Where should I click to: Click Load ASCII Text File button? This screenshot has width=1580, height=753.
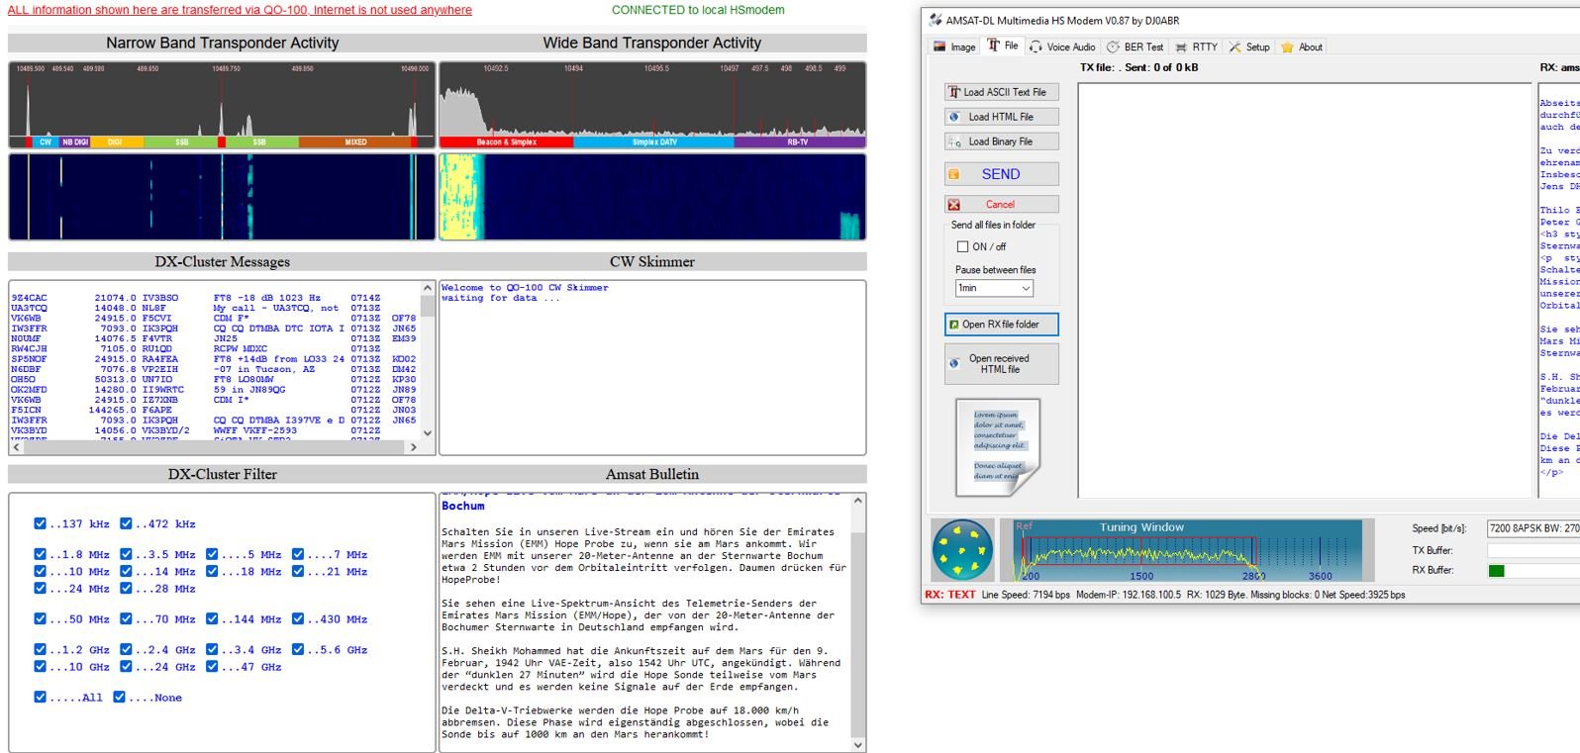(1001, 92)
